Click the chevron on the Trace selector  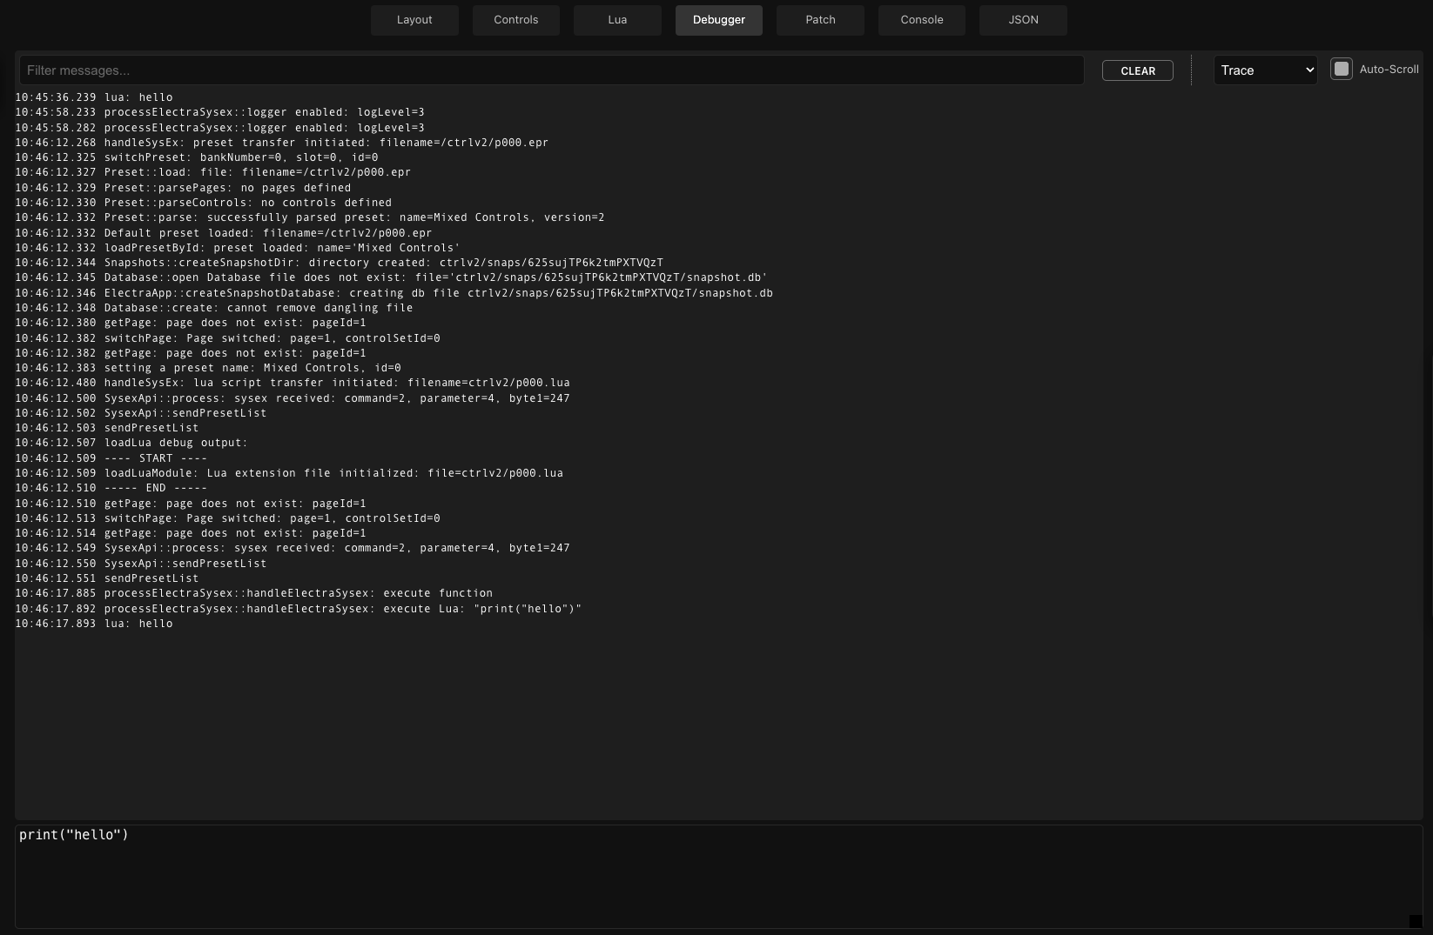1309,70
